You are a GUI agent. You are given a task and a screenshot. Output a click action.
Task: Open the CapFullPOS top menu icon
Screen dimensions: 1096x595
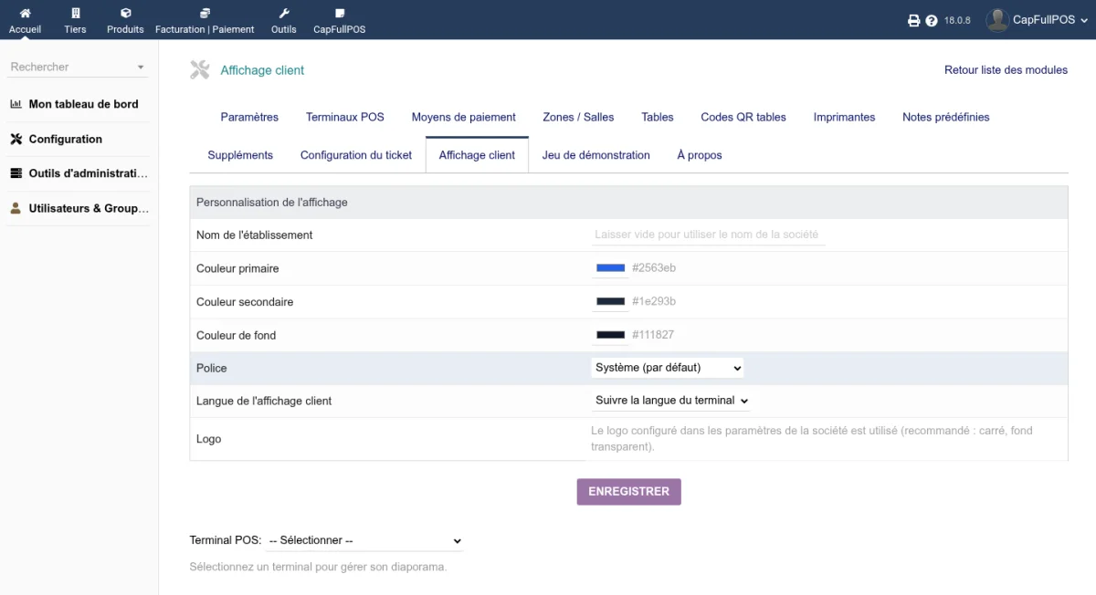coord(340,14)
